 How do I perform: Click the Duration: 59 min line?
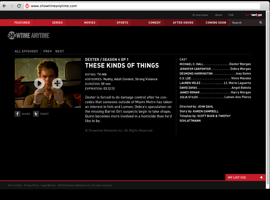pos(98,84)
